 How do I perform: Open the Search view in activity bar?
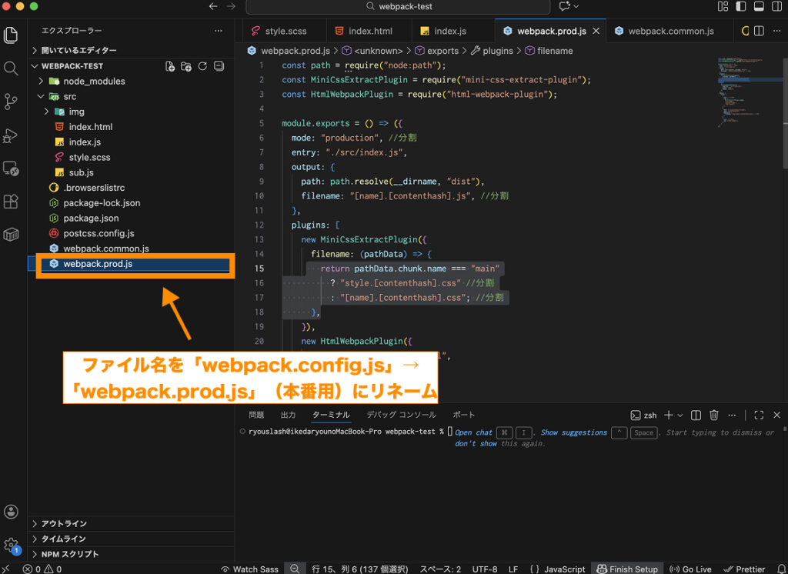(x=11, y=68)
